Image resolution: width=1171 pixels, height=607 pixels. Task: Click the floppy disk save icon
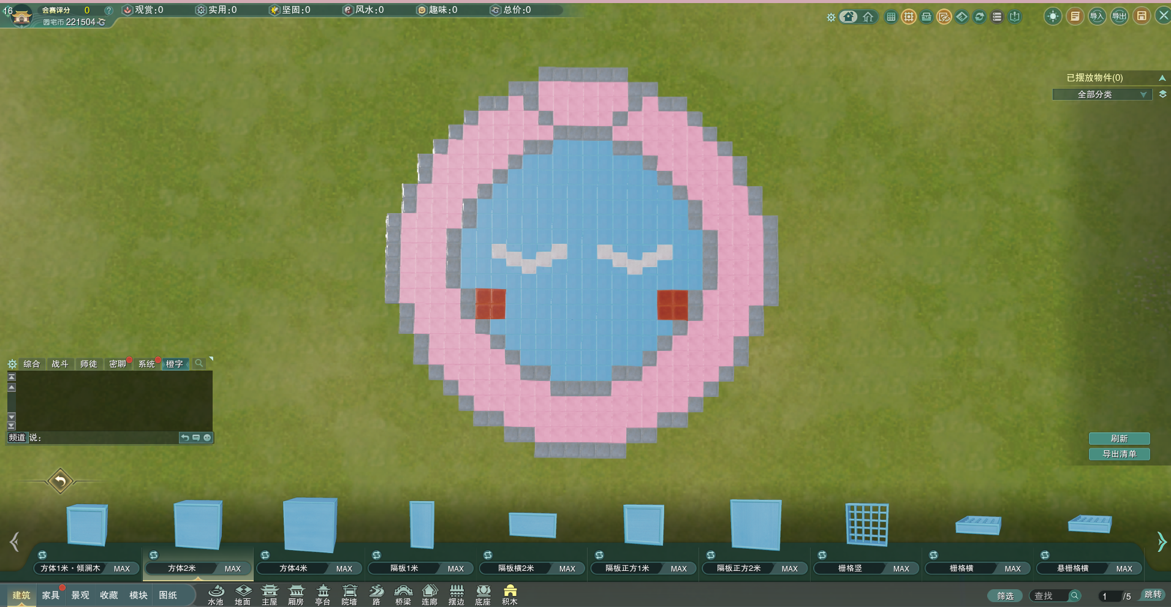[1142, 17]
